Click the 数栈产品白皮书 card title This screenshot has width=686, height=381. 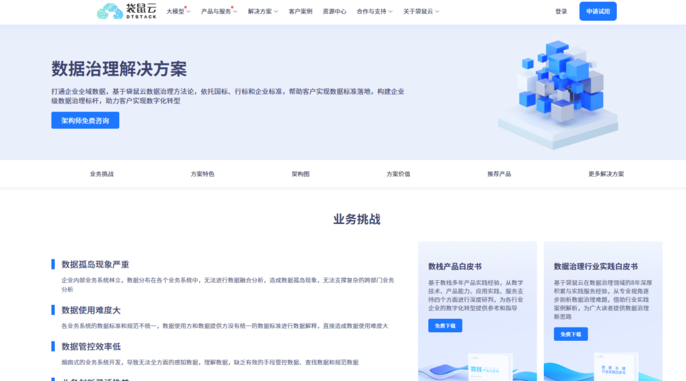coord(455,266)
